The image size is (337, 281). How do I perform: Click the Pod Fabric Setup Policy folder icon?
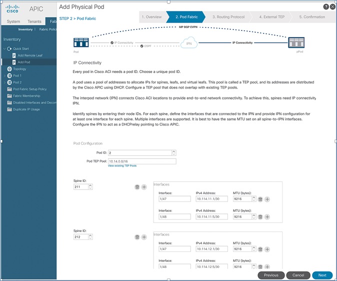click(9, 89)
